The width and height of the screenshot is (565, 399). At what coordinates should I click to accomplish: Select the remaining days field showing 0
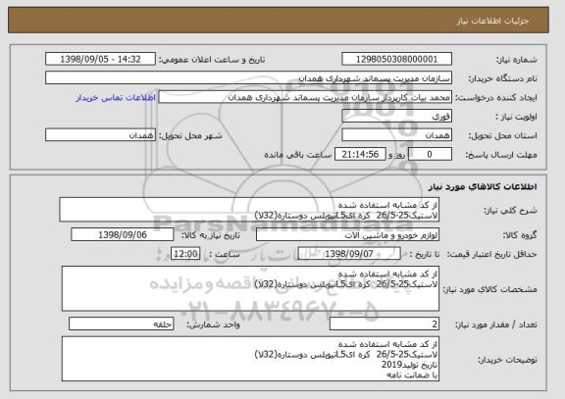click(430, 155)
